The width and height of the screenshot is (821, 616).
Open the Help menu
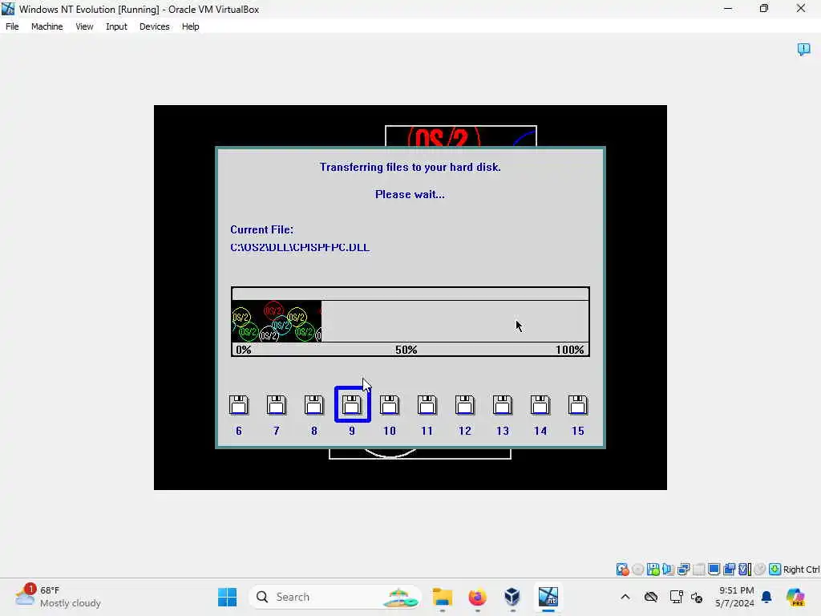click(x=190, y=26)
